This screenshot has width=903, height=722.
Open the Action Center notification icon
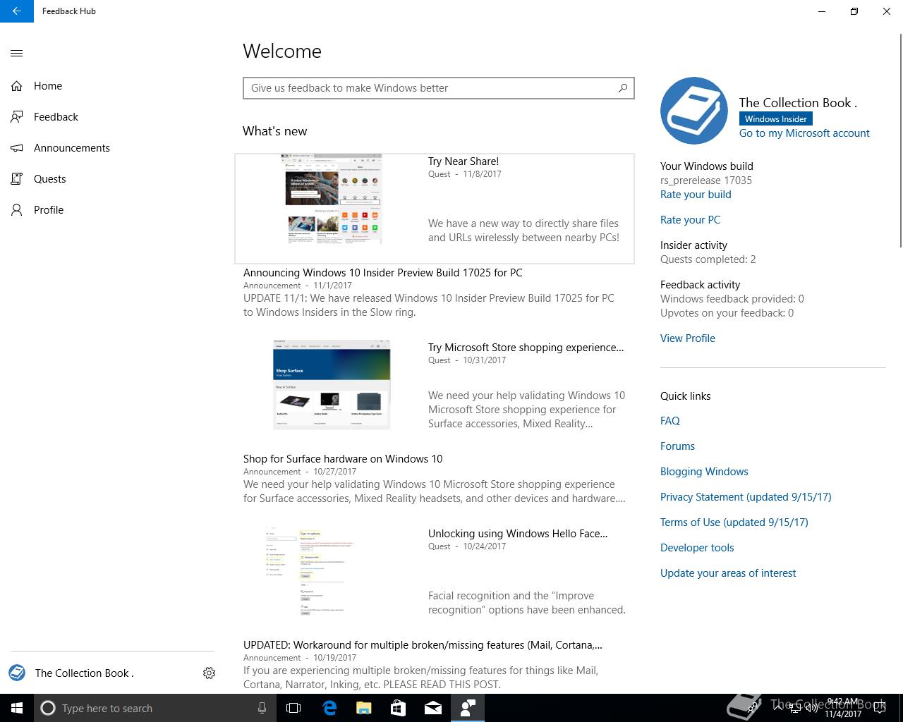[879, 708]
